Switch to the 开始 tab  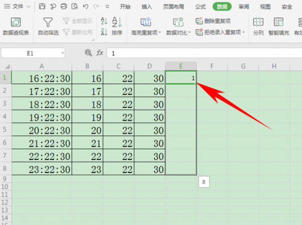tap(125, 7)
